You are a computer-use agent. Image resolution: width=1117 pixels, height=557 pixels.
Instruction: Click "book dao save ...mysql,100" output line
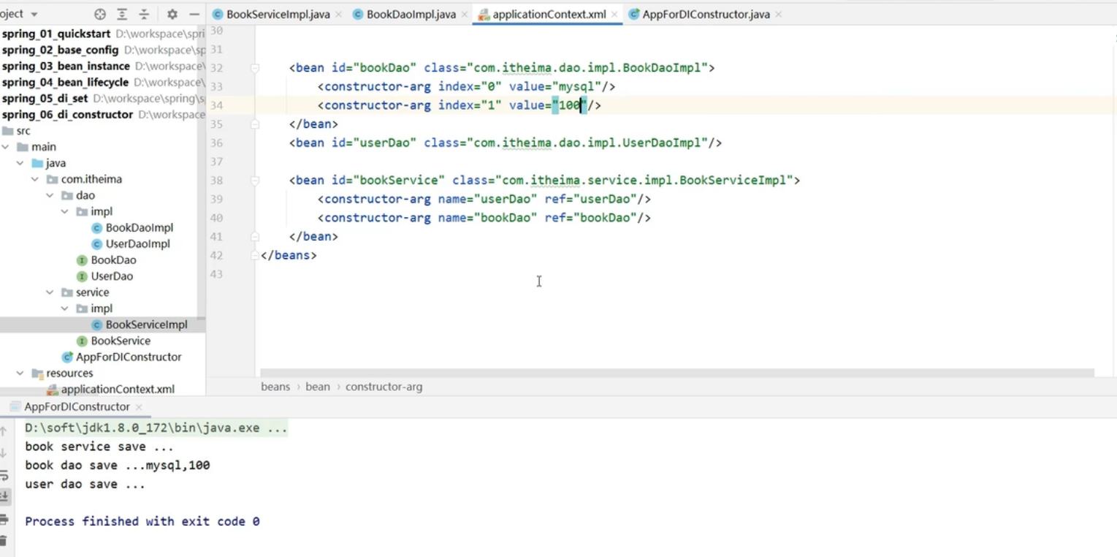[118, 465]
